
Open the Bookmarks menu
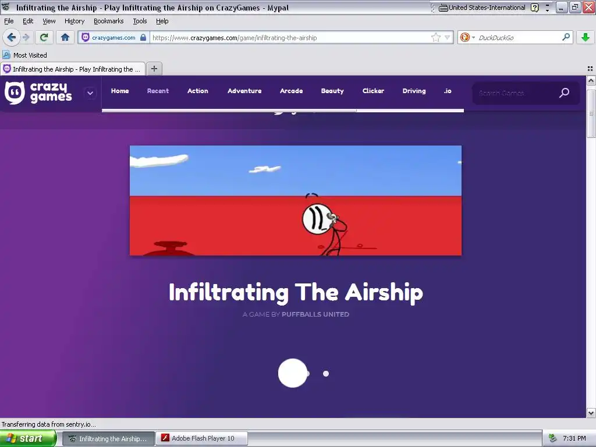click(108, 21)
